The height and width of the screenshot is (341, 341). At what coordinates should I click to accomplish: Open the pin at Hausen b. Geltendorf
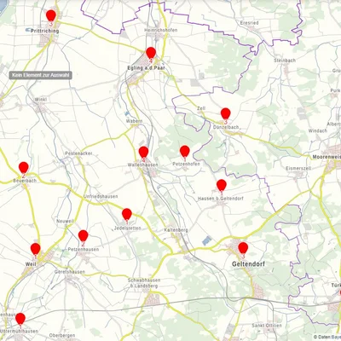click(x=222, y=185)
